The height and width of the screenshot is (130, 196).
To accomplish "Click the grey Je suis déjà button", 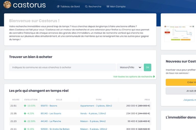I will 181,91.
